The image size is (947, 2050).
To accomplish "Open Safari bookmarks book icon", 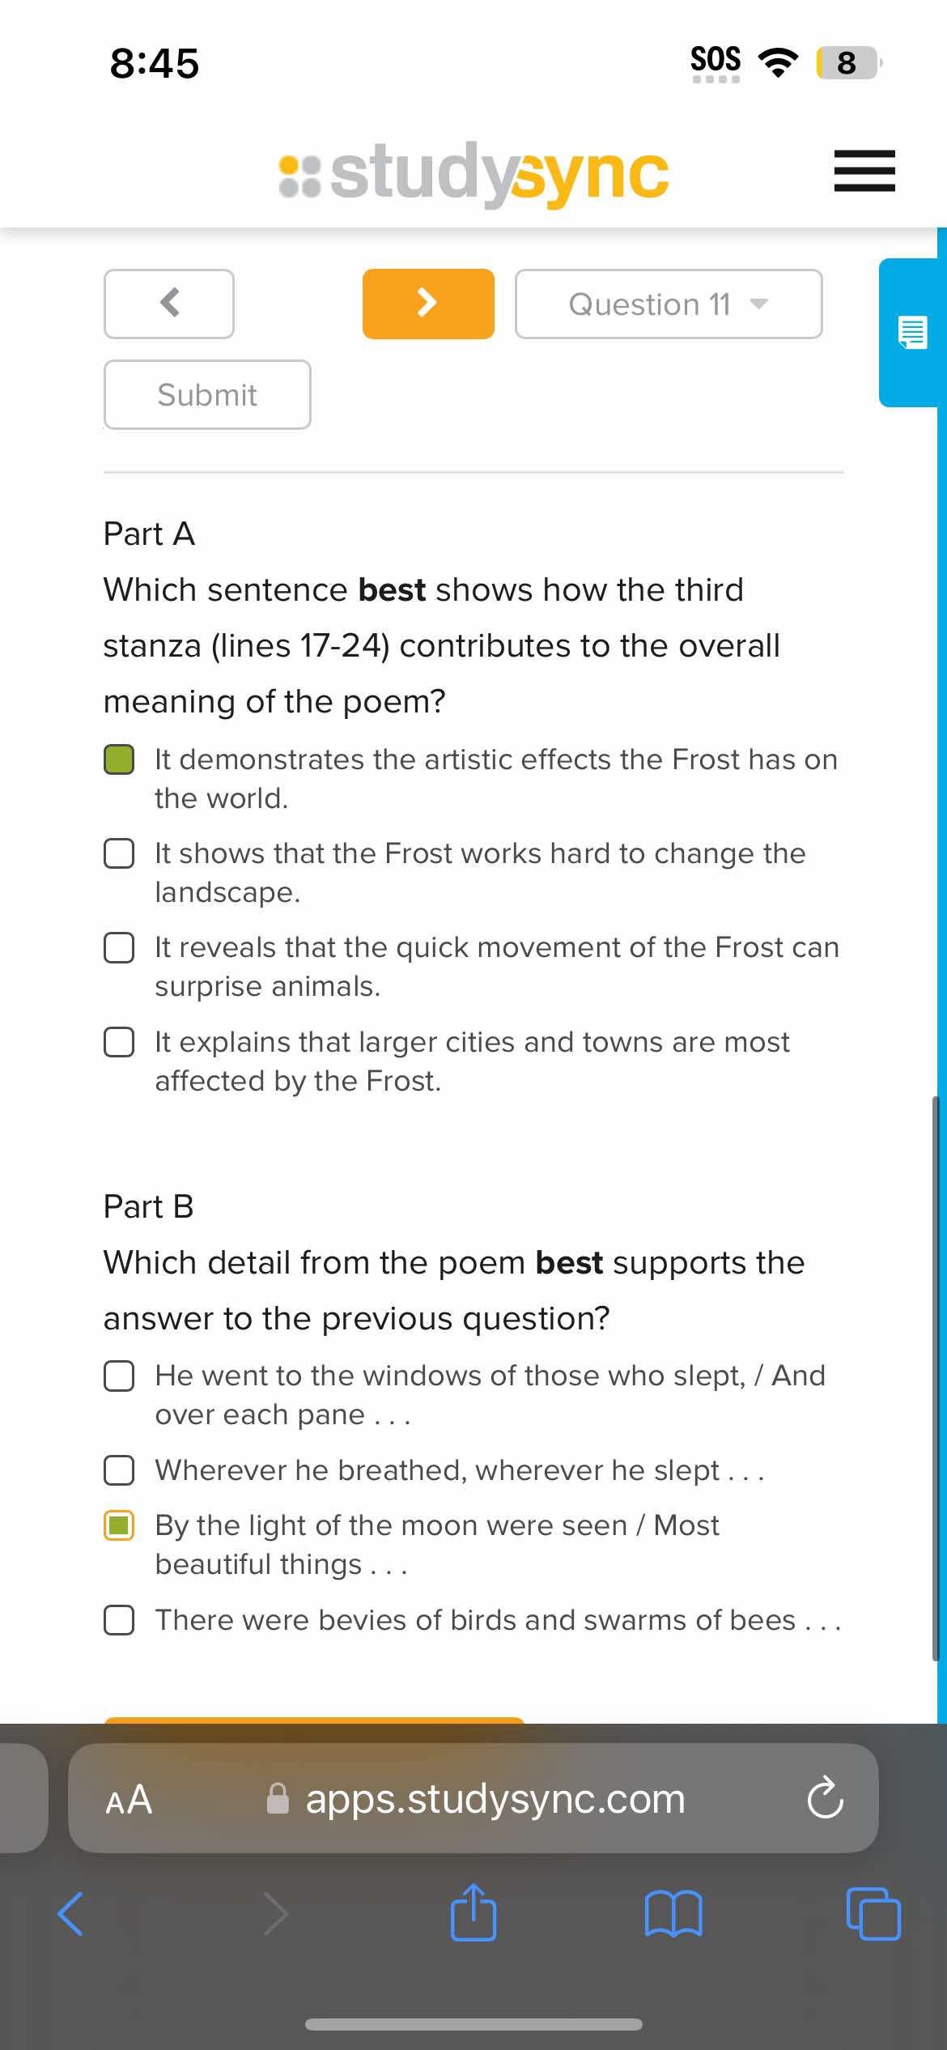I will coord(673,1914).
